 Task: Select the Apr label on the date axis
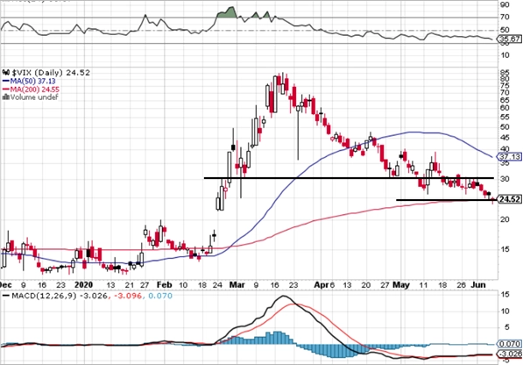(321, 285)
